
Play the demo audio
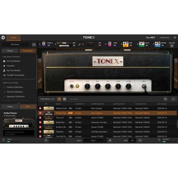click(x=110, y=141)
